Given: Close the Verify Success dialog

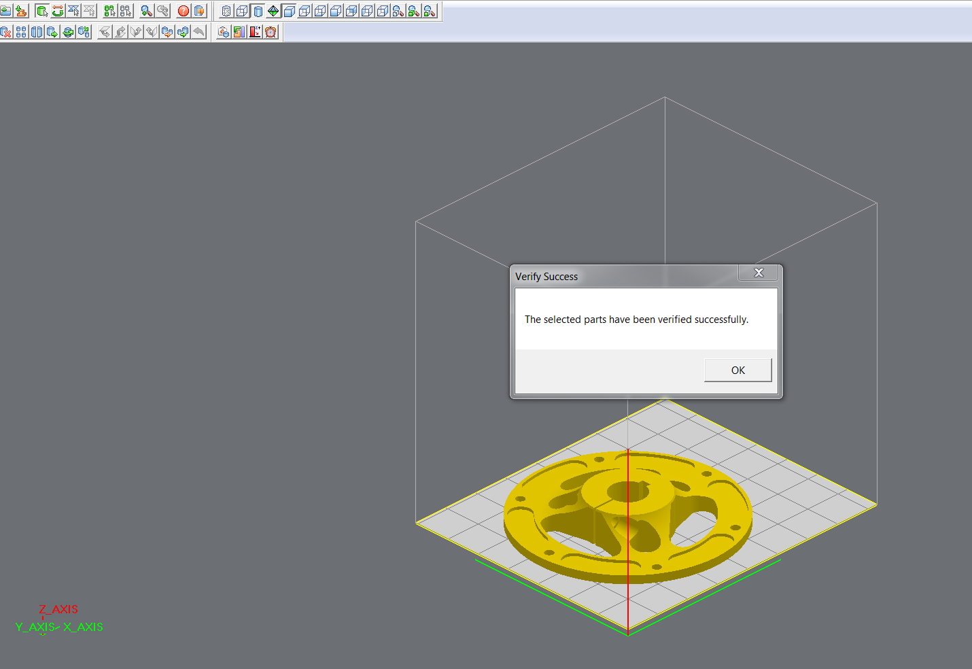Looking at the screenshot, I should pyautogui.click(x=758, y=272).
